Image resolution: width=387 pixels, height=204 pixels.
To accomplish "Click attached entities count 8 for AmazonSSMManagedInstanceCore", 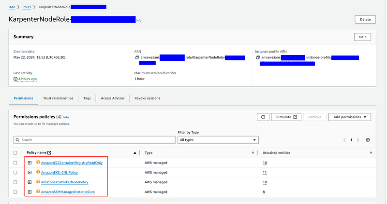I will click(264, 192).
